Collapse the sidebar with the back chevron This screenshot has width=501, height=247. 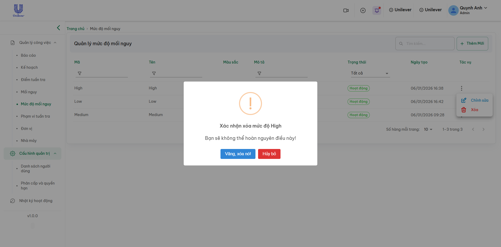click(58, 28)
